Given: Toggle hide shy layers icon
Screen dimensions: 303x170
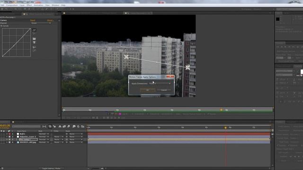Looking at the screenshot, I should pyautogui.click(x=60, y=127).
